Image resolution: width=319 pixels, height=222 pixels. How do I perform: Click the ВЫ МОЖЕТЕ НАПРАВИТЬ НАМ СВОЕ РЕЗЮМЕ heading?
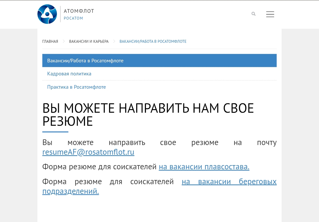tap(148, 115)
